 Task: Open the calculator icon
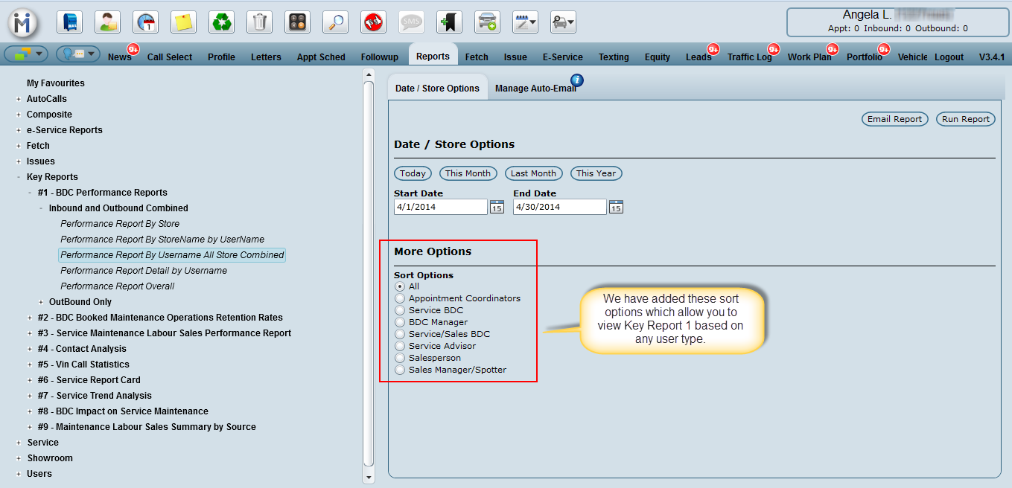297,22
